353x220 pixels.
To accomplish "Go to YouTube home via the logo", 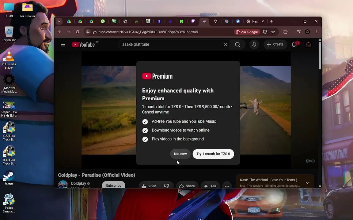I will (83, 45).
